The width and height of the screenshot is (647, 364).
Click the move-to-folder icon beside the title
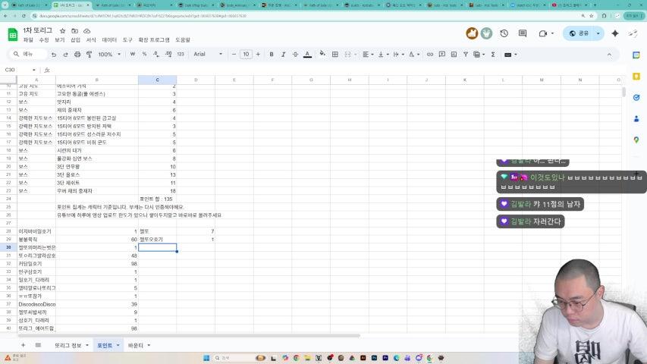point(74,31)
